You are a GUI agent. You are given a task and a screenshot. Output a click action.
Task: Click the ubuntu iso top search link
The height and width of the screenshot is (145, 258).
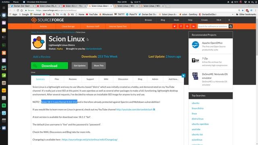[x=197, y=135]
